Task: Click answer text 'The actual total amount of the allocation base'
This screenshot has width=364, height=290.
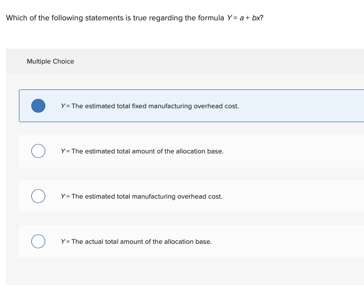Action: click(x=141, y=242)
